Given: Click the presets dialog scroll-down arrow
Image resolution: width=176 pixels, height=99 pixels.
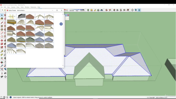Looking at the screenshot, I should (x=63, y=65).
